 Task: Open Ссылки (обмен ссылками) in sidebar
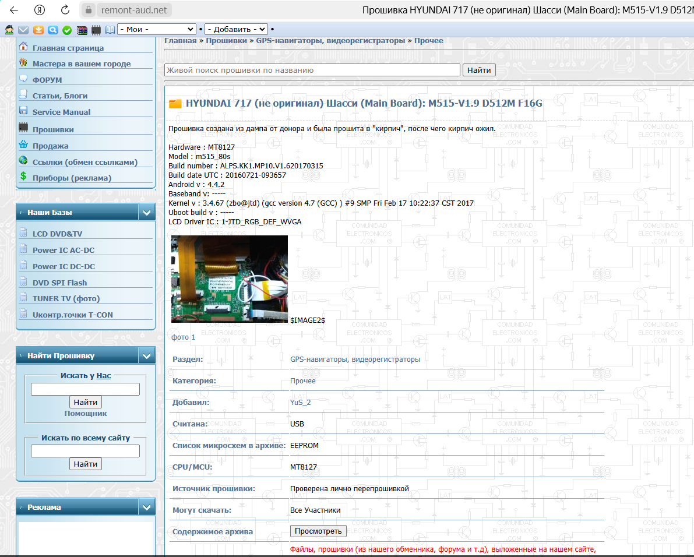pos(85,163)
